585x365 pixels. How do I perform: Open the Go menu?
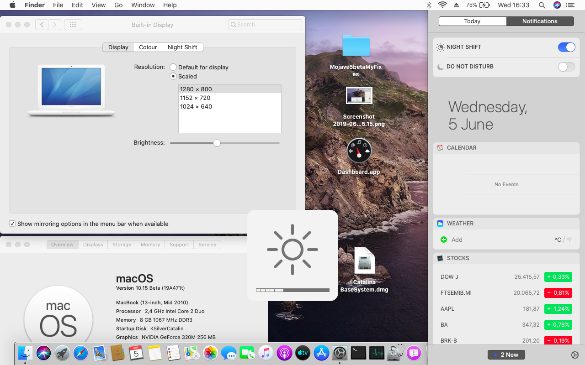[118, 5]
